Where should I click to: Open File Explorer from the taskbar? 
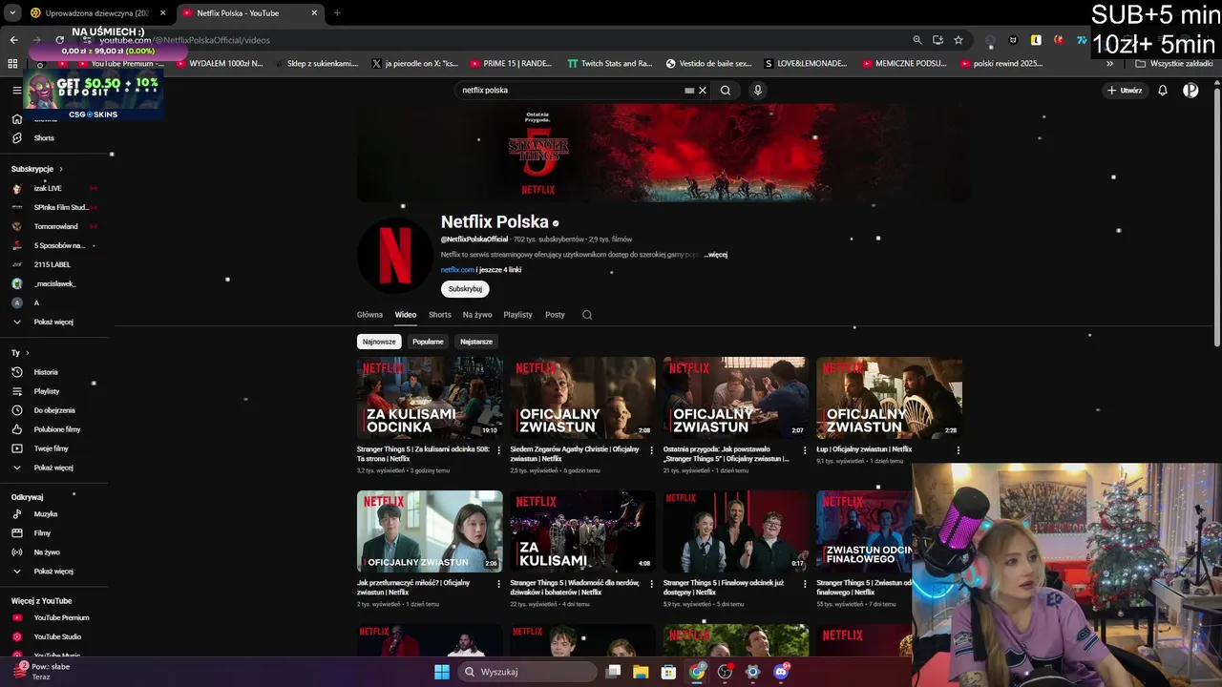pyautogui.click(x=642, y=672)
